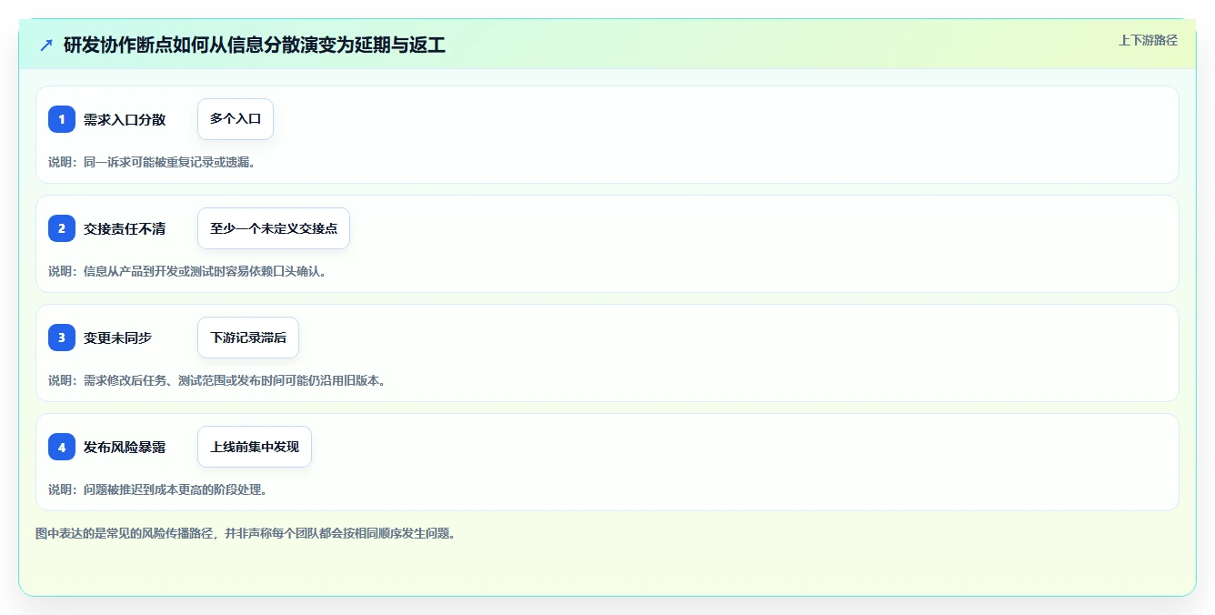
Task: Select the 多个入口 tag
Action: click(x=236, y=119)
